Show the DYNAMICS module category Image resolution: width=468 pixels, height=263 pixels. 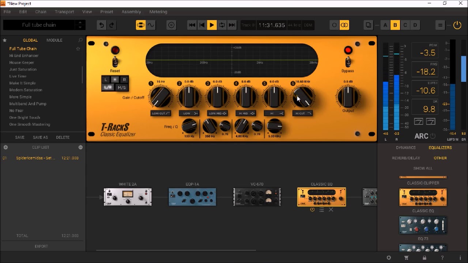tap(405, 148)
